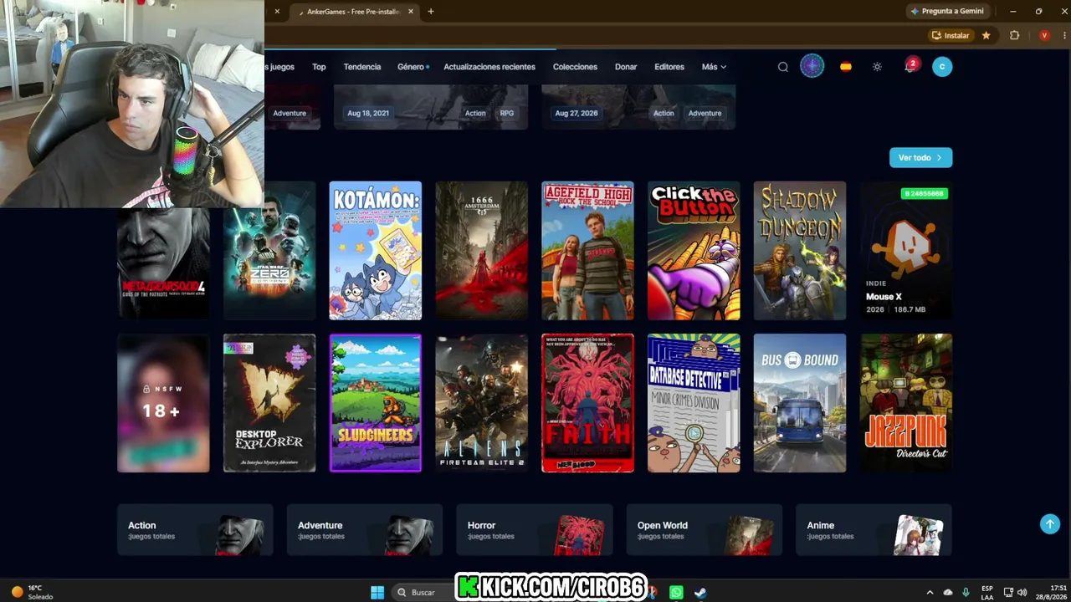The height and width of the screenshot is (602, 1071).
Task: Open the Kotámon game cover
Action: pyautogui.click(x=376, y=251)
